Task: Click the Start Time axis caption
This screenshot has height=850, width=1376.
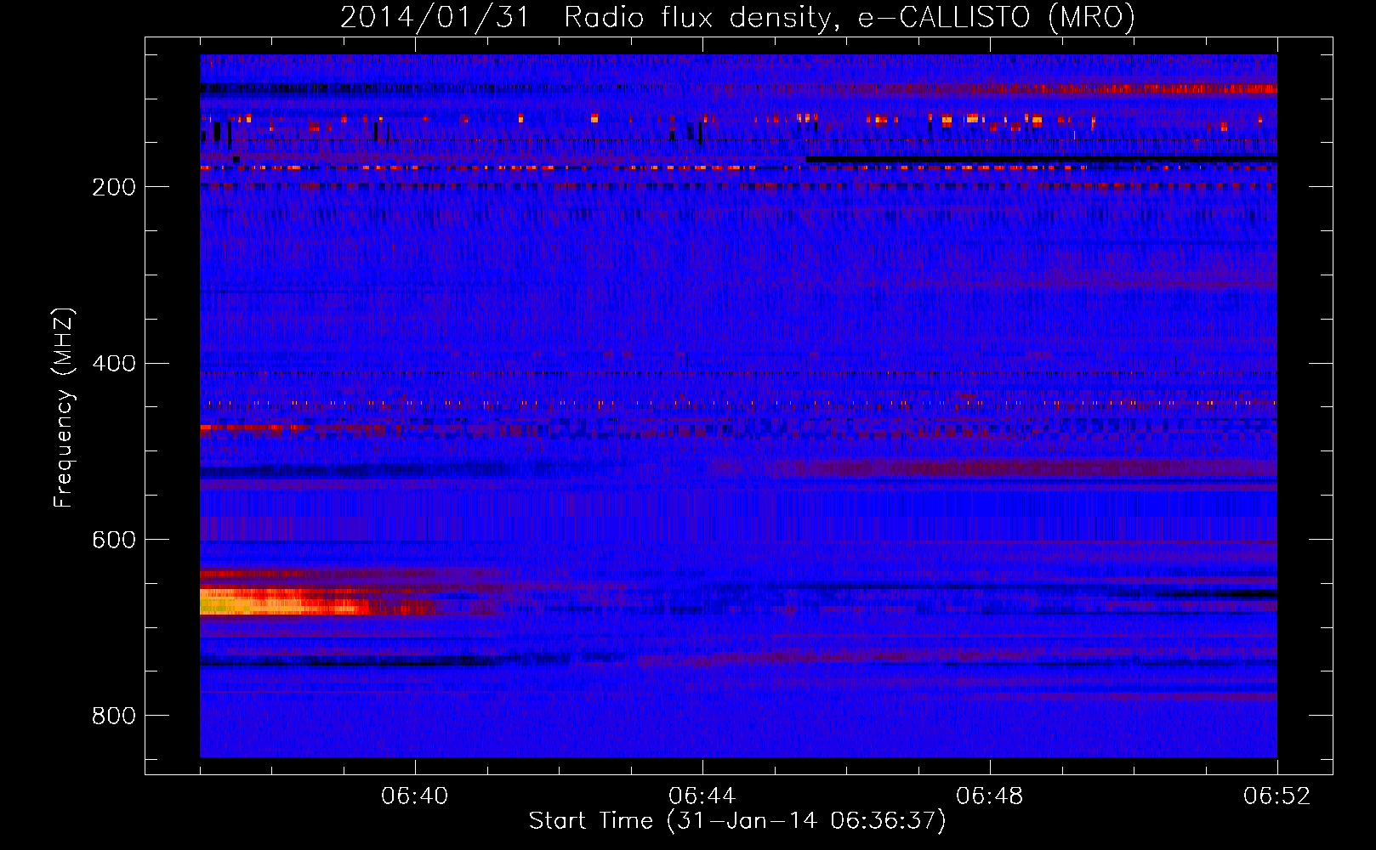Action: [737, 821]
